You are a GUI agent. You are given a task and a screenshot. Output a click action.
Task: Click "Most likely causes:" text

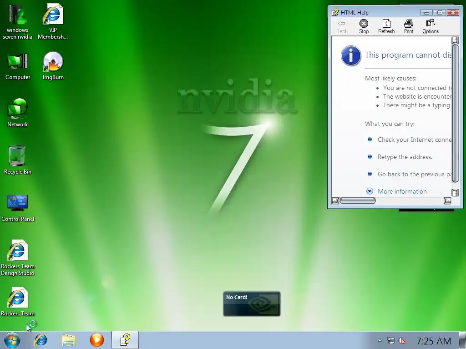[x=390, y=78]
